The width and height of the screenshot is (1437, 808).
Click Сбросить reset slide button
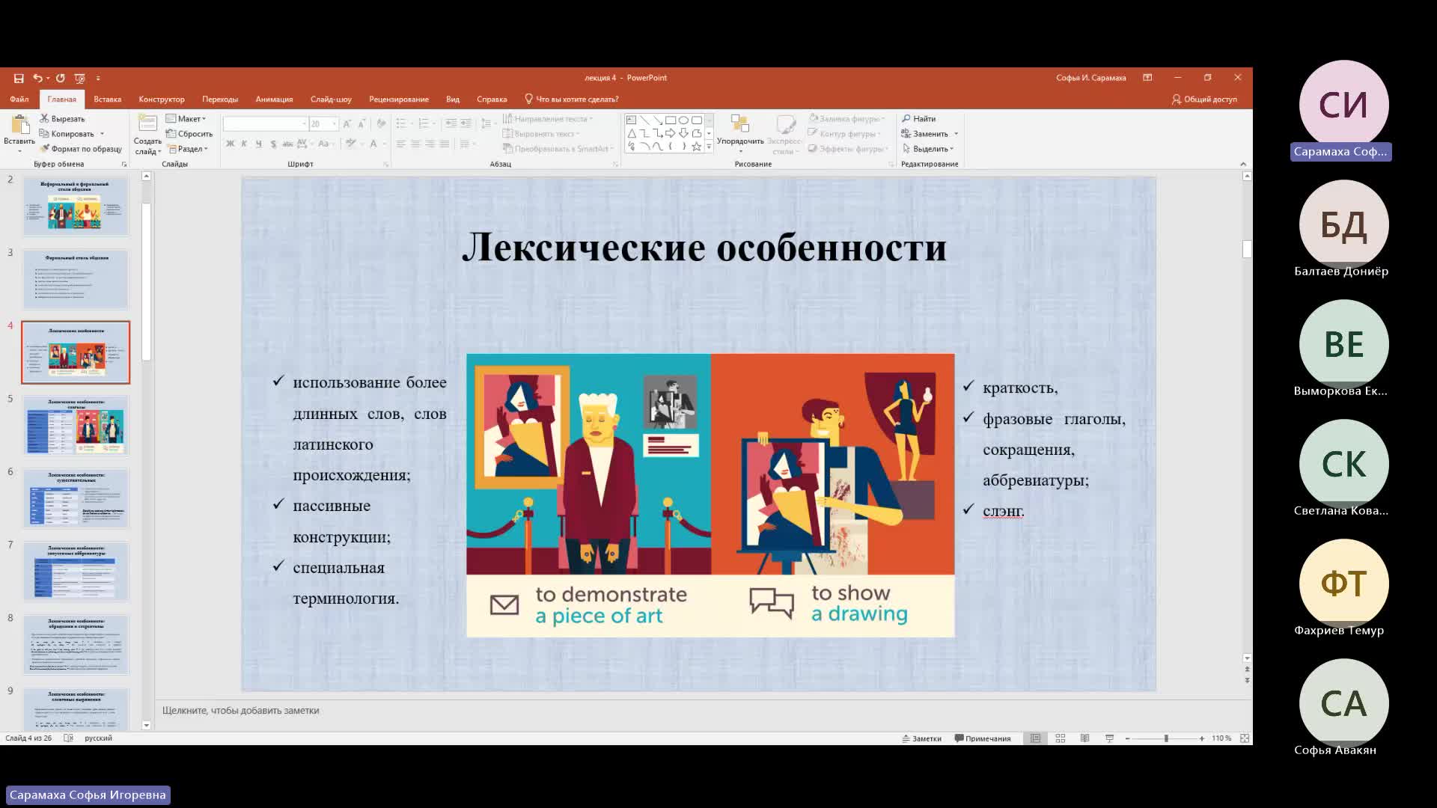189,134
